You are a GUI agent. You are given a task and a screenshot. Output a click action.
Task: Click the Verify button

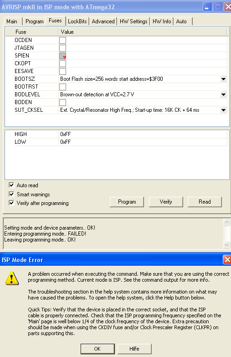[x=166, y=202]
